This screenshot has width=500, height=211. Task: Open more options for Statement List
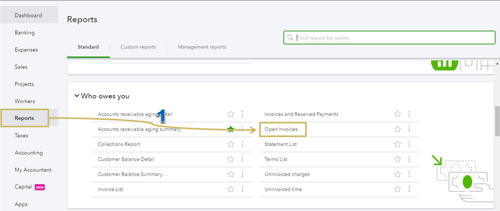coord(409,144)
